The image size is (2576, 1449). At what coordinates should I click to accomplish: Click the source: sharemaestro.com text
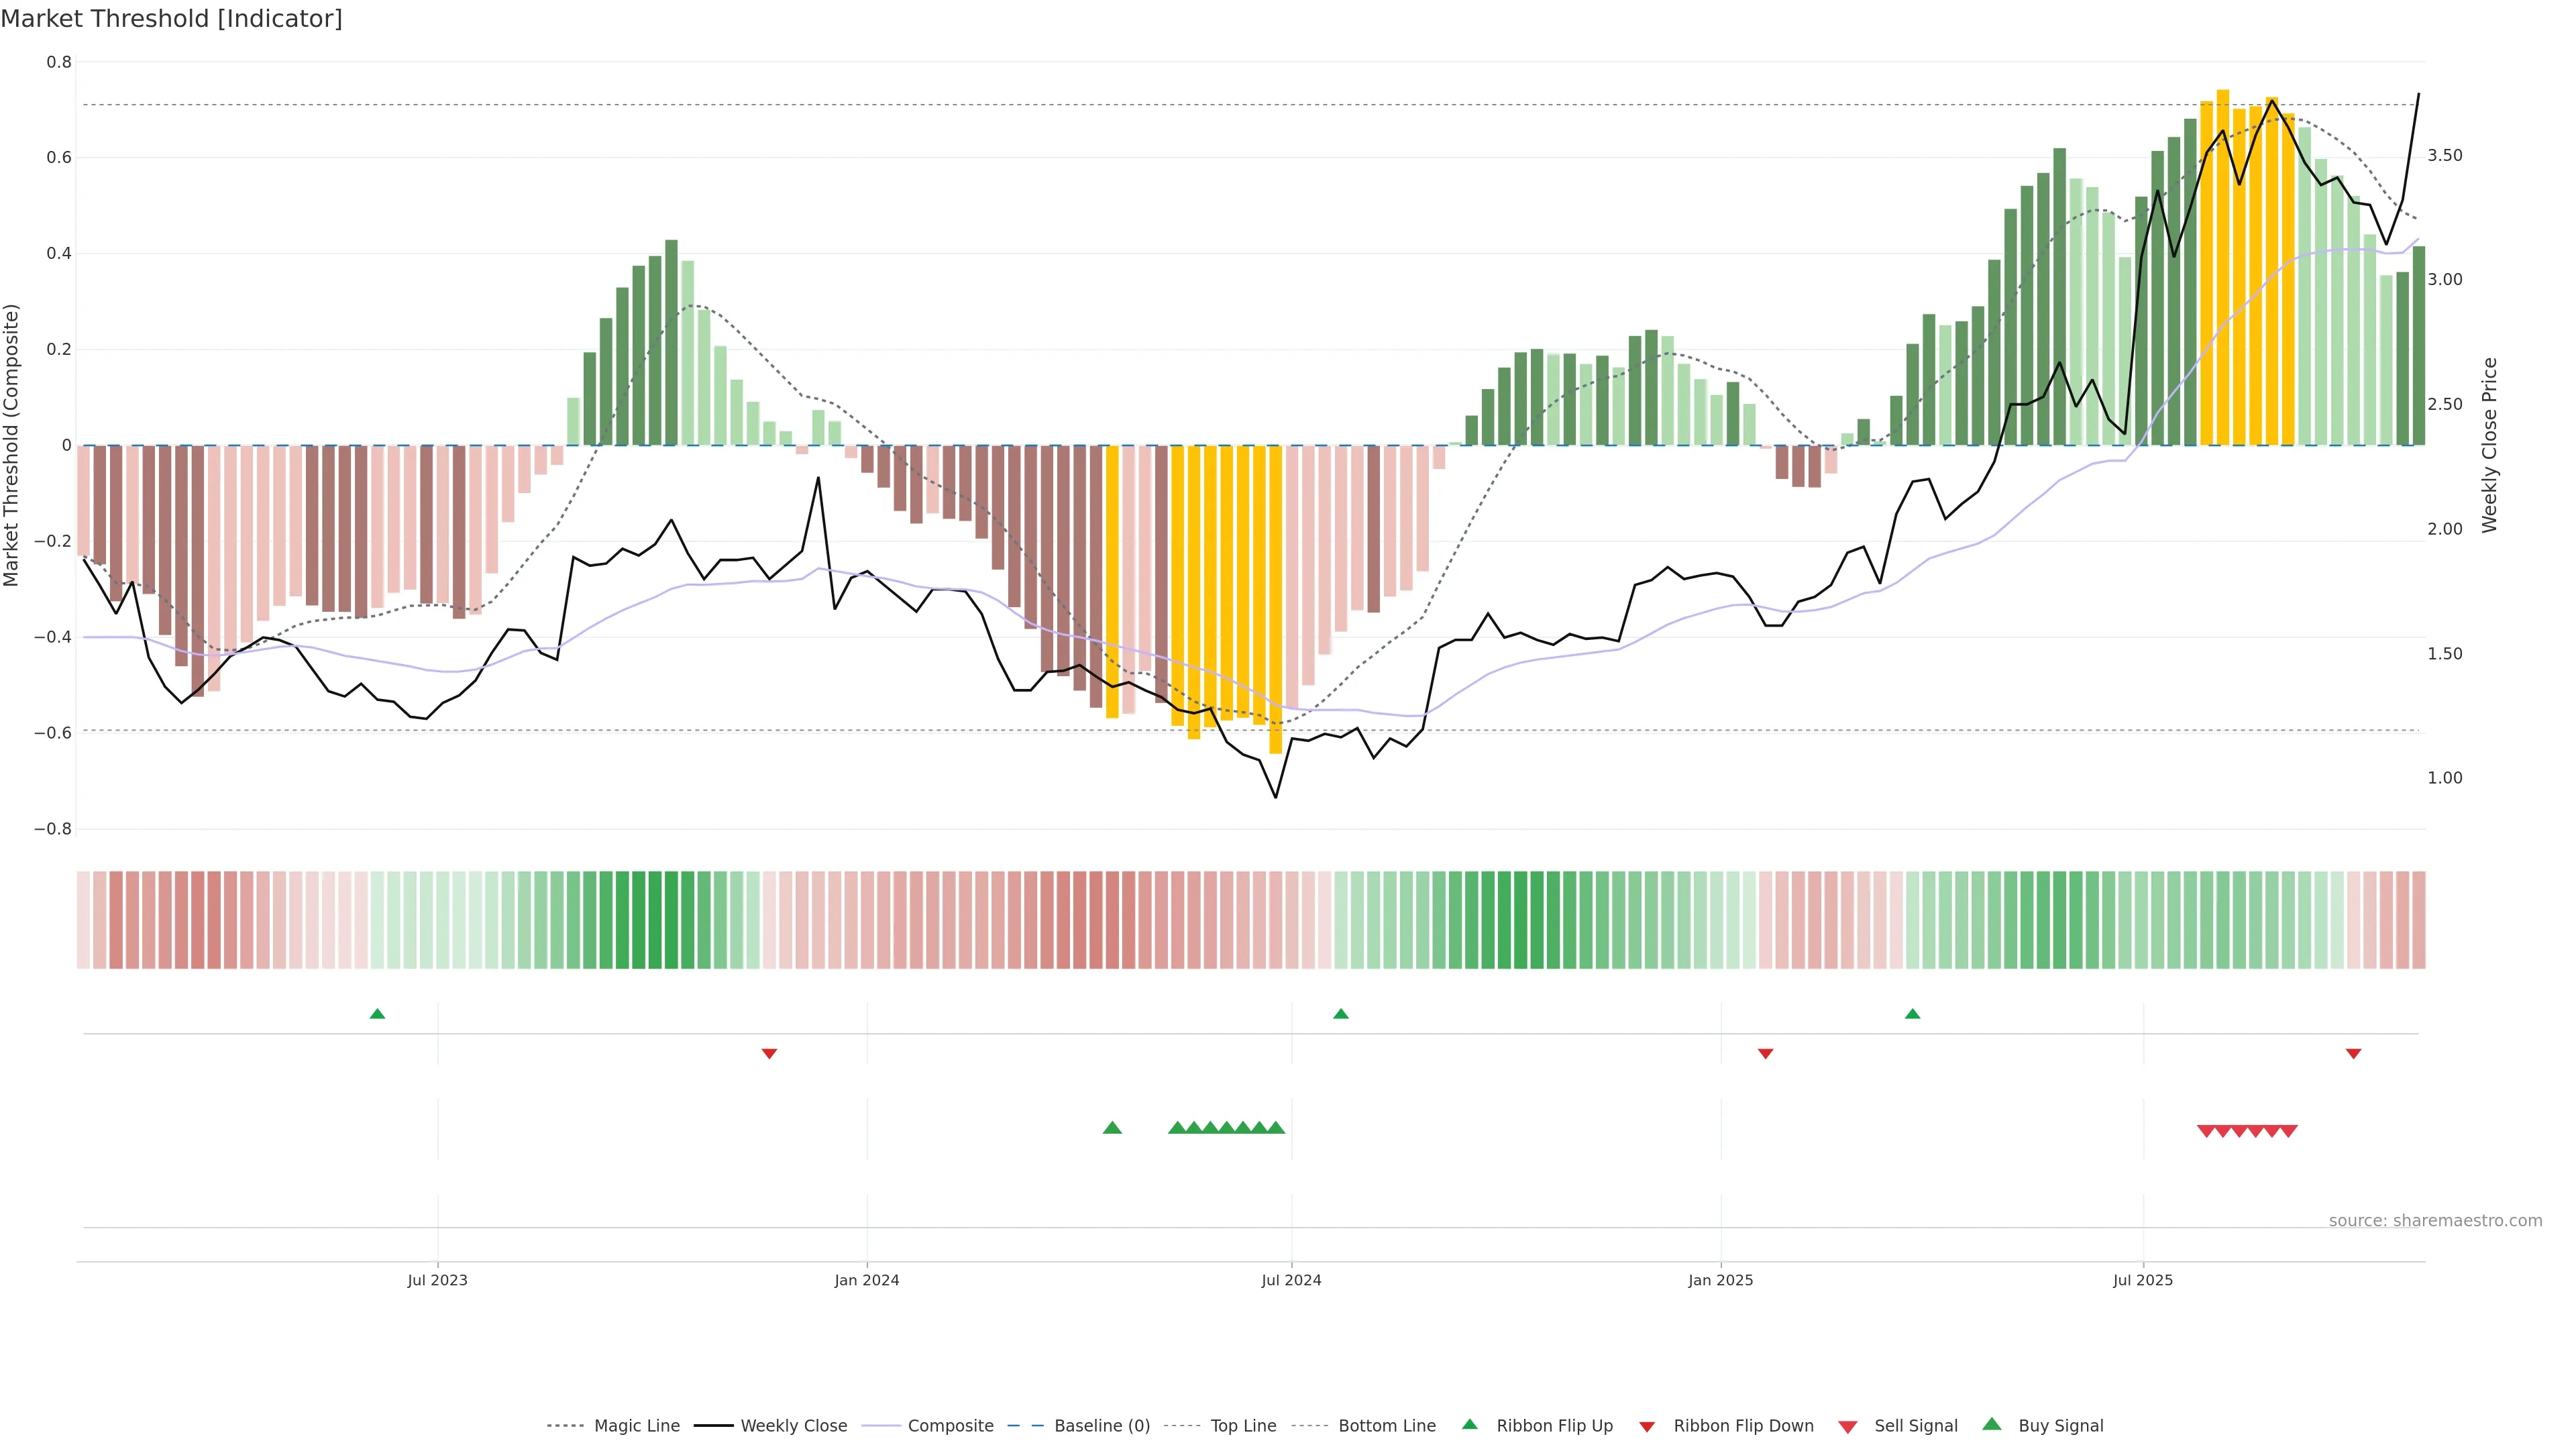tap(2435, 1220)
